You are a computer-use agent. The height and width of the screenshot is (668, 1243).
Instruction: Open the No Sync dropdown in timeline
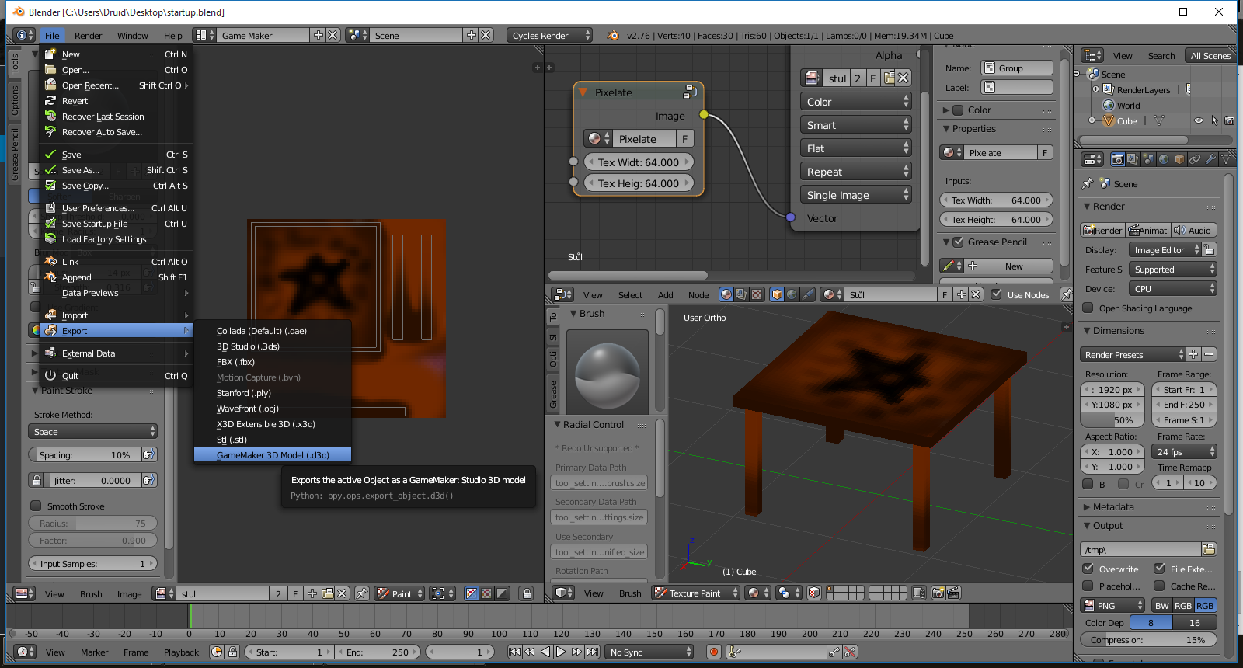click(649, 652)
